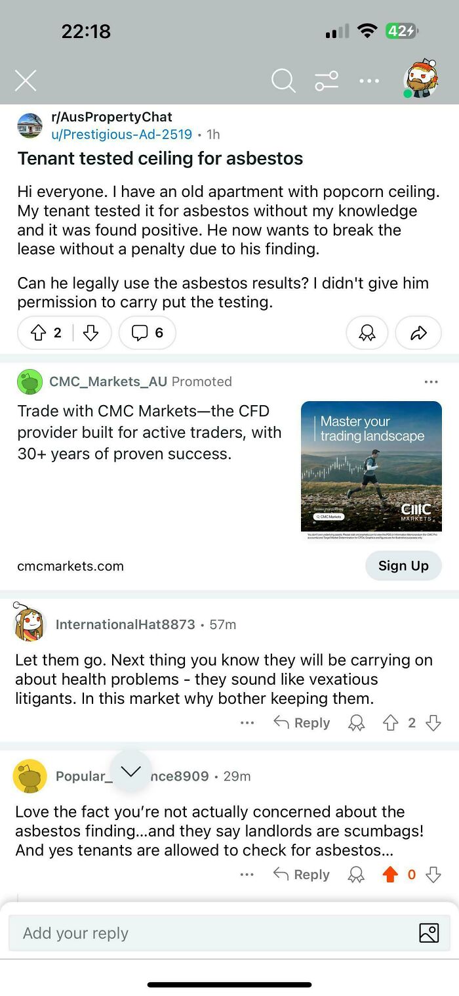Dismiss the post with the X
459x996 pixels.
pyautogui.click(x=24, y=80)
